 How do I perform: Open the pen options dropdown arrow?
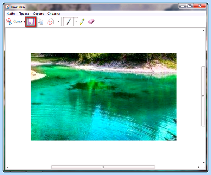(x=76, y=21)
